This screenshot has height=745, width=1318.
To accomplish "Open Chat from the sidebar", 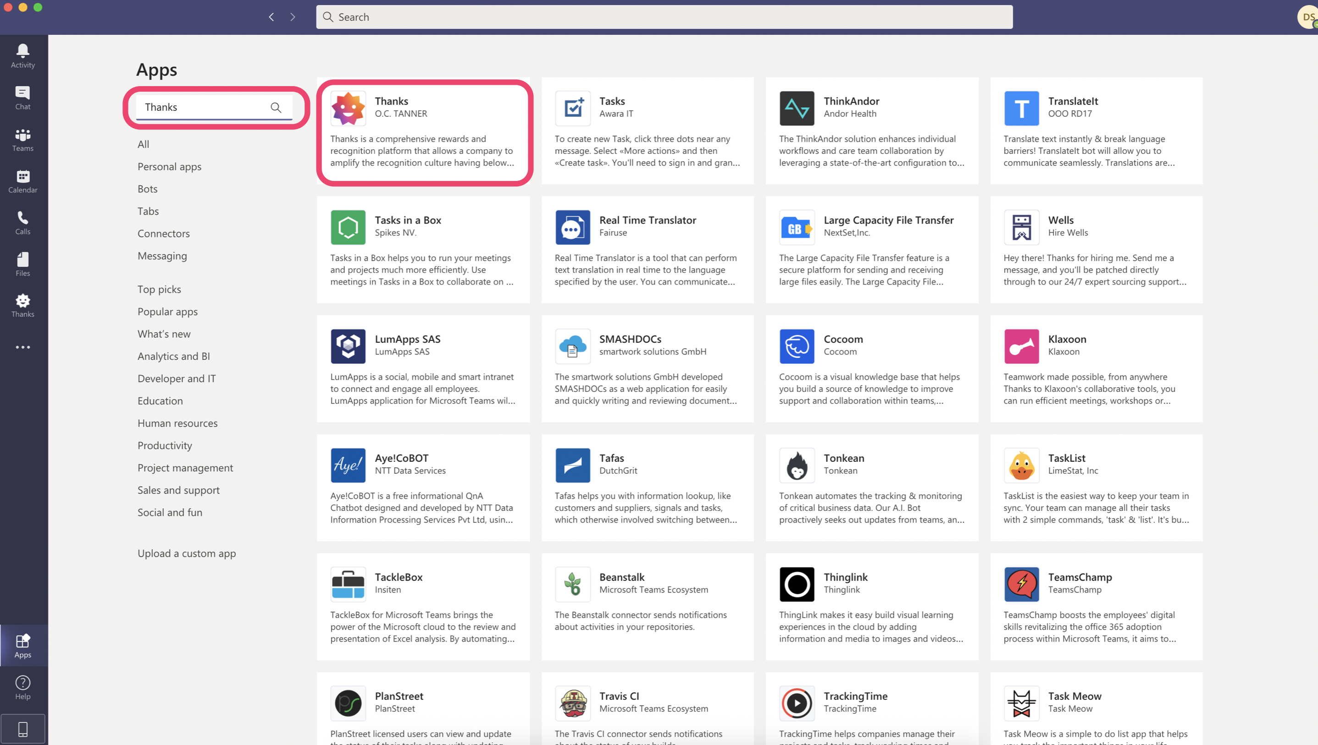I will coord(22,97).
